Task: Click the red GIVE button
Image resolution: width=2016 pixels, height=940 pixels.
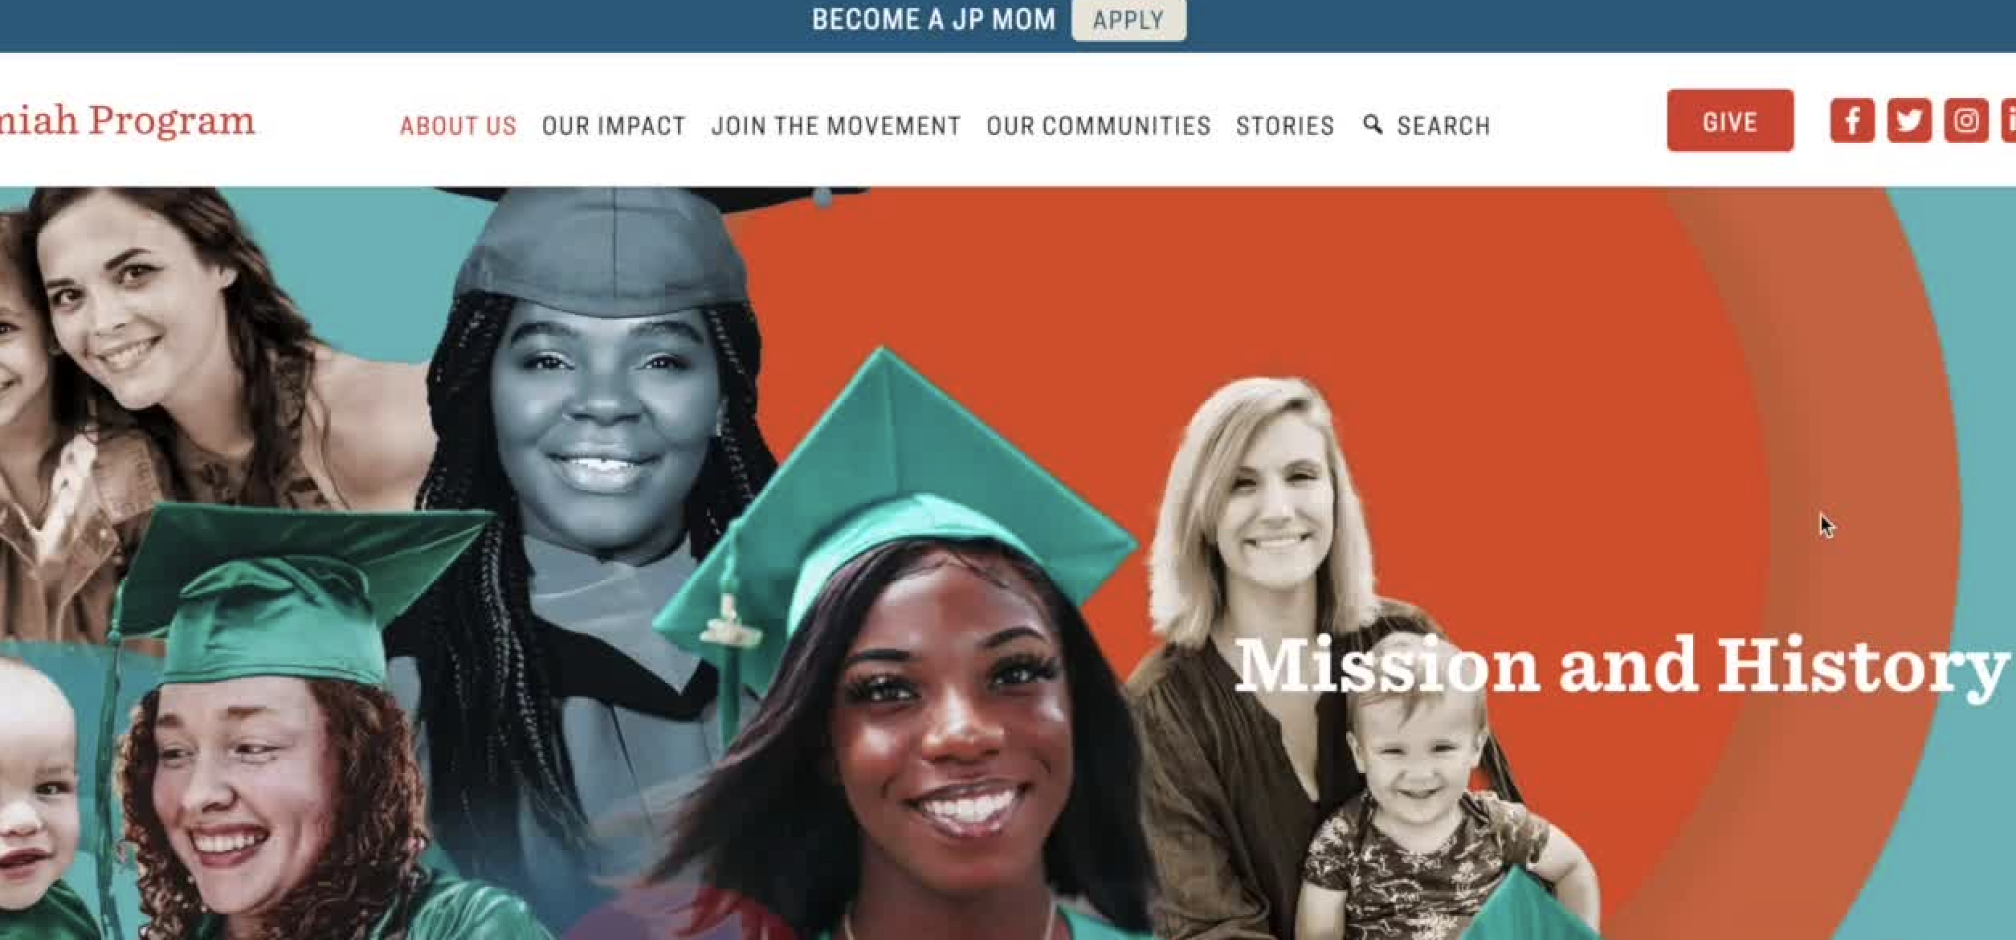Action: (1730, 121)
